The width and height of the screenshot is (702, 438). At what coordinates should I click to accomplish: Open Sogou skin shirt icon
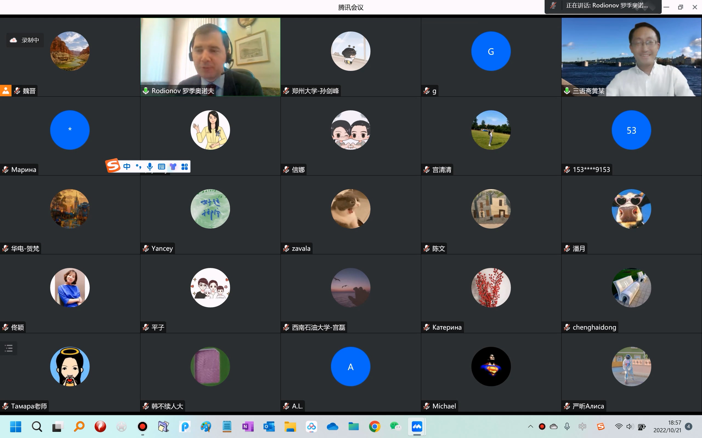173,166
